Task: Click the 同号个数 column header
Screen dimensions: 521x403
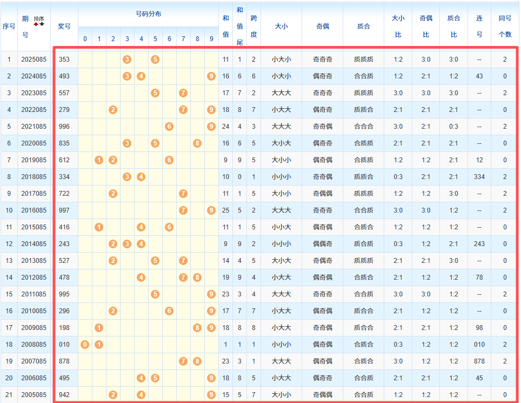Action: 505,26
